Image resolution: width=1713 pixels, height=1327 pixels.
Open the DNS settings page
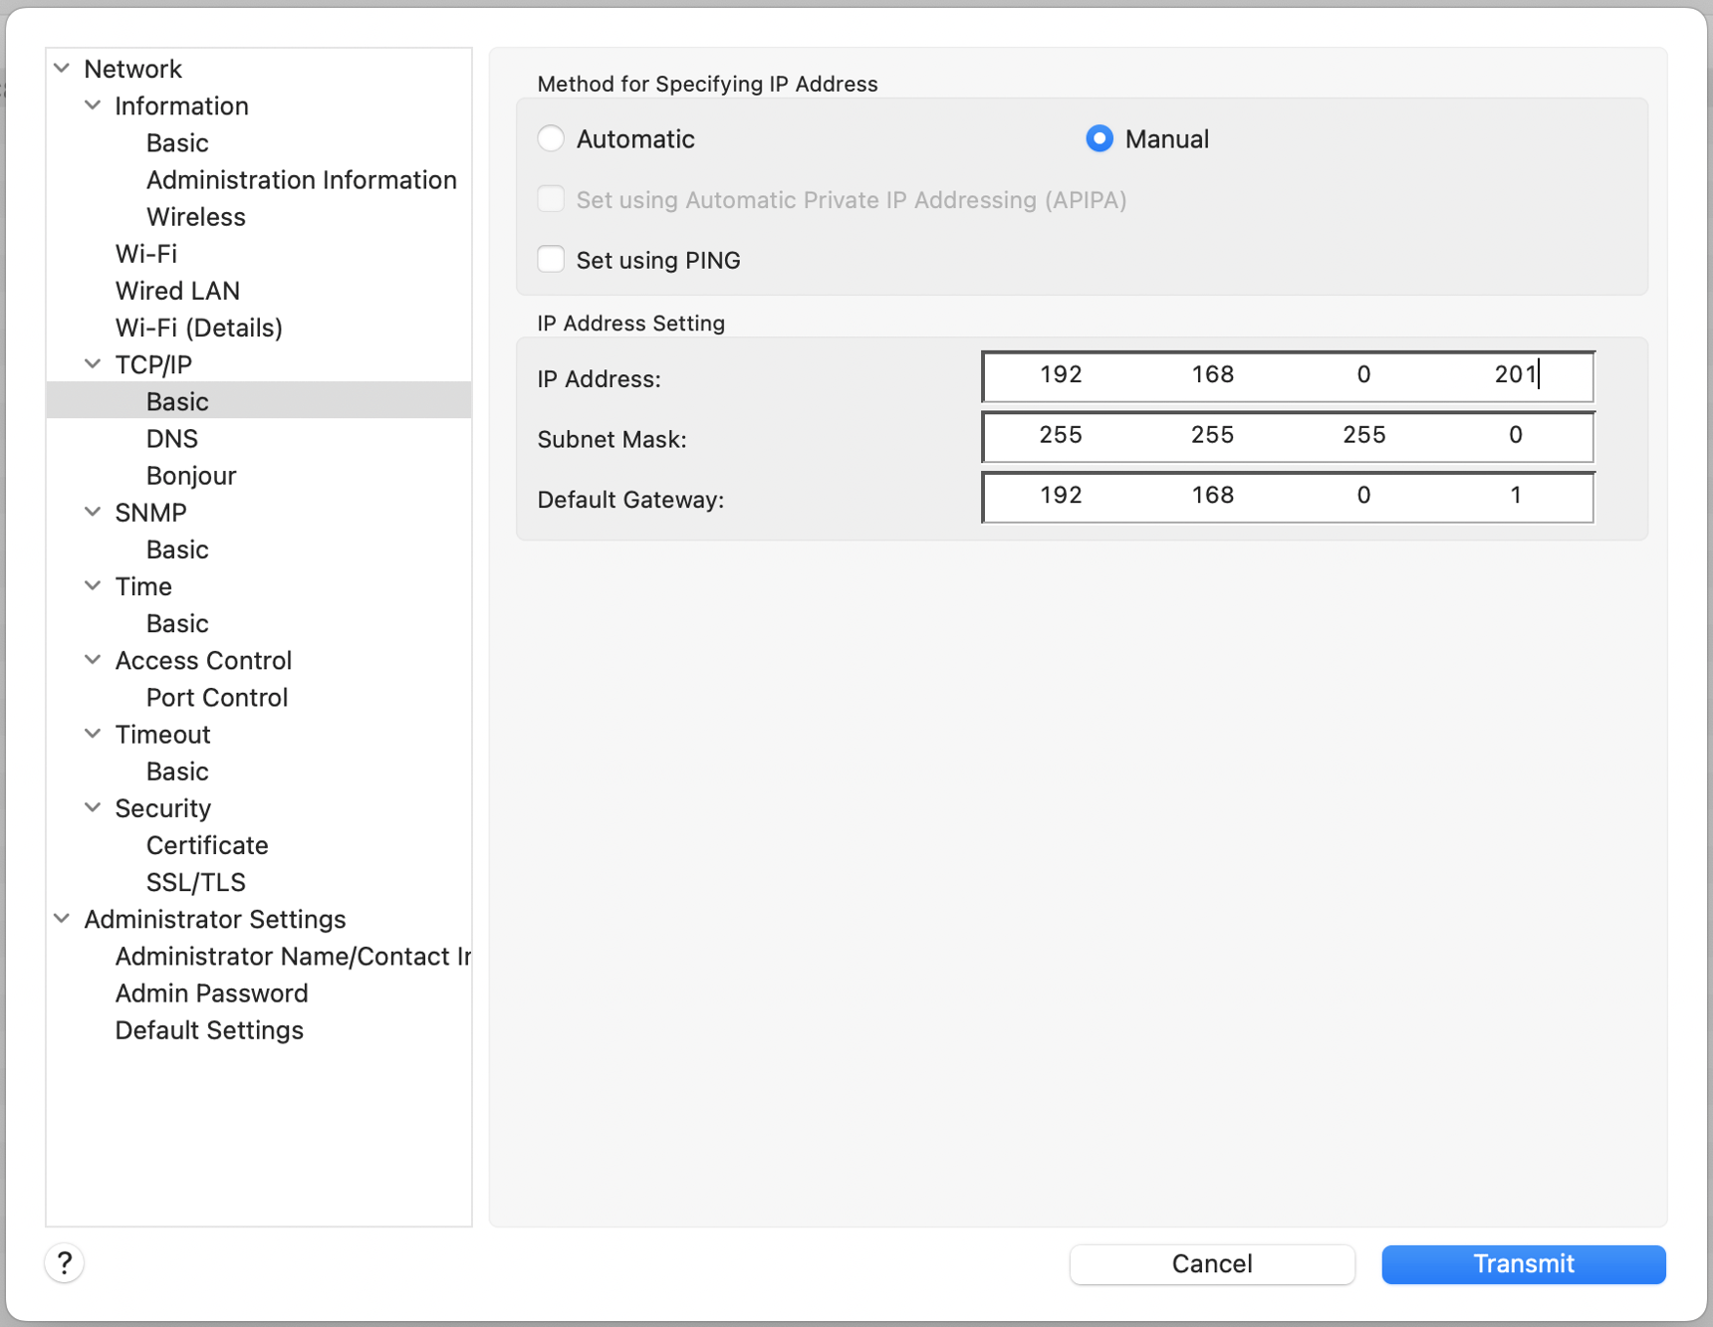click(x=171, y=438)
